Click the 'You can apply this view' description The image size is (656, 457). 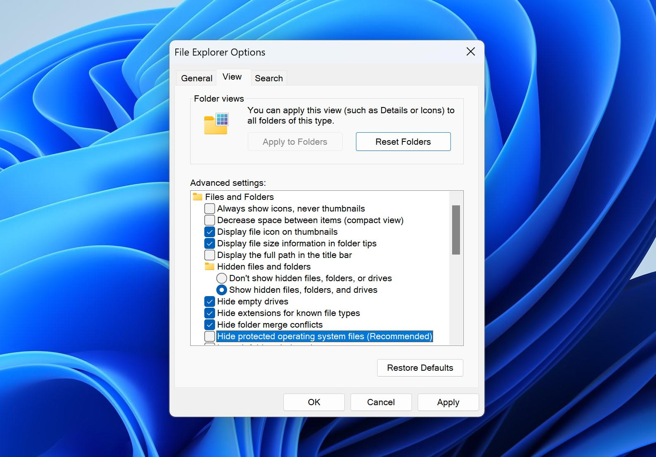[351, 115]
